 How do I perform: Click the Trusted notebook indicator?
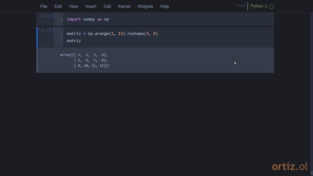coord(241,5)
